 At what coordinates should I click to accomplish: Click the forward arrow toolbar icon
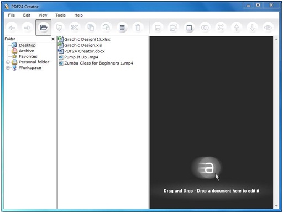coord(27,28)
